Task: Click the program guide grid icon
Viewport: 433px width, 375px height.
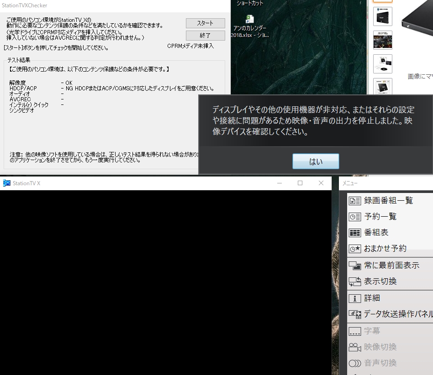Action: tap(355, 233)
